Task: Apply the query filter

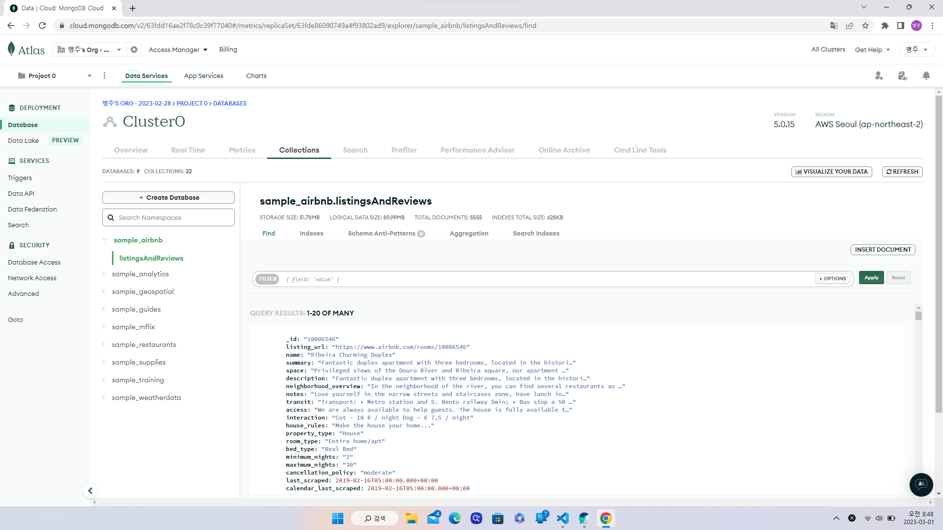Action: [x=871, y=278]
